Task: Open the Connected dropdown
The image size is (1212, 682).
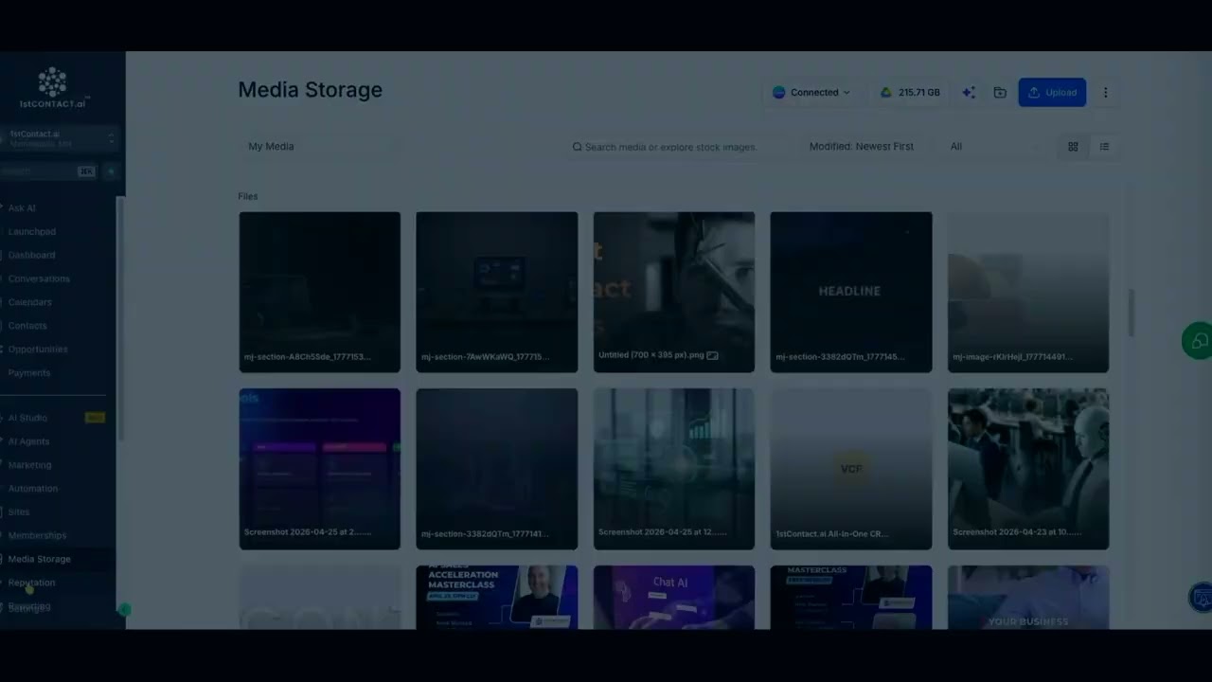Action: click(811, 93)
